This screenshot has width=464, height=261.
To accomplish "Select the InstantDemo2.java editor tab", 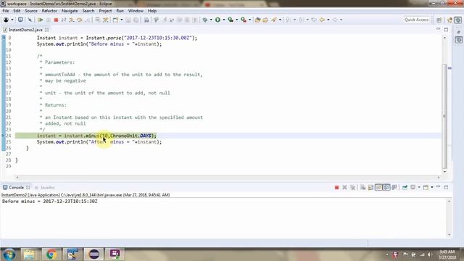I will click(25, 30).
